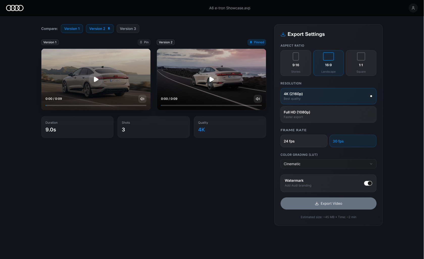
Task: Switch compare to Version 1
Action: (72, 29)
